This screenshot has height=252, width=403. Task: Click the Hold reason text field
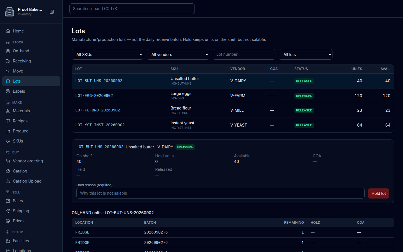[x=221, y=193]
